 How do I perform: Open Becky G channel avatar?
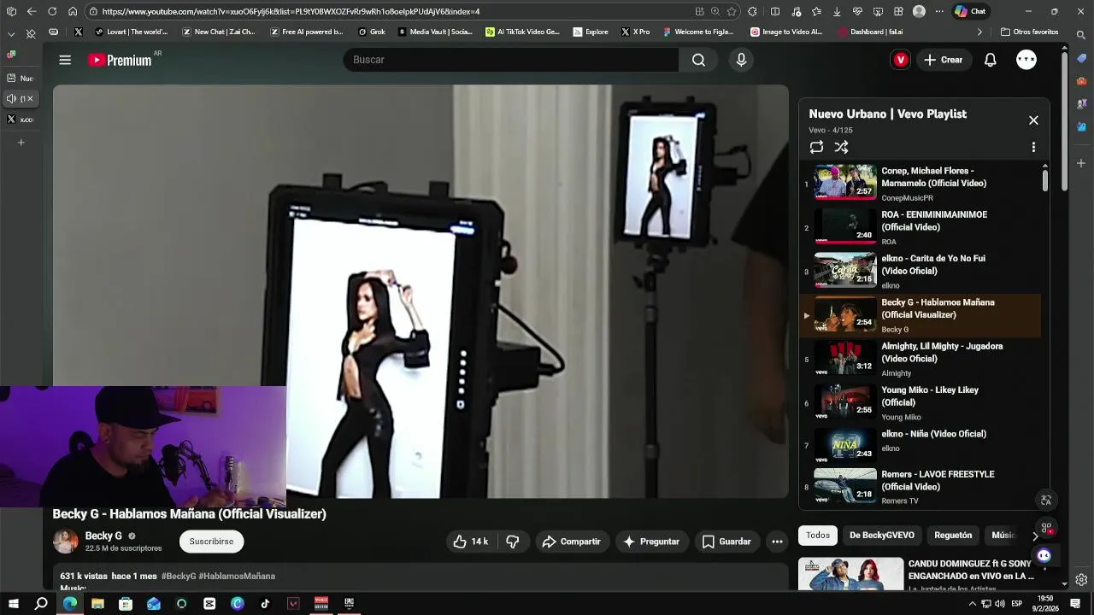[66, 541]
